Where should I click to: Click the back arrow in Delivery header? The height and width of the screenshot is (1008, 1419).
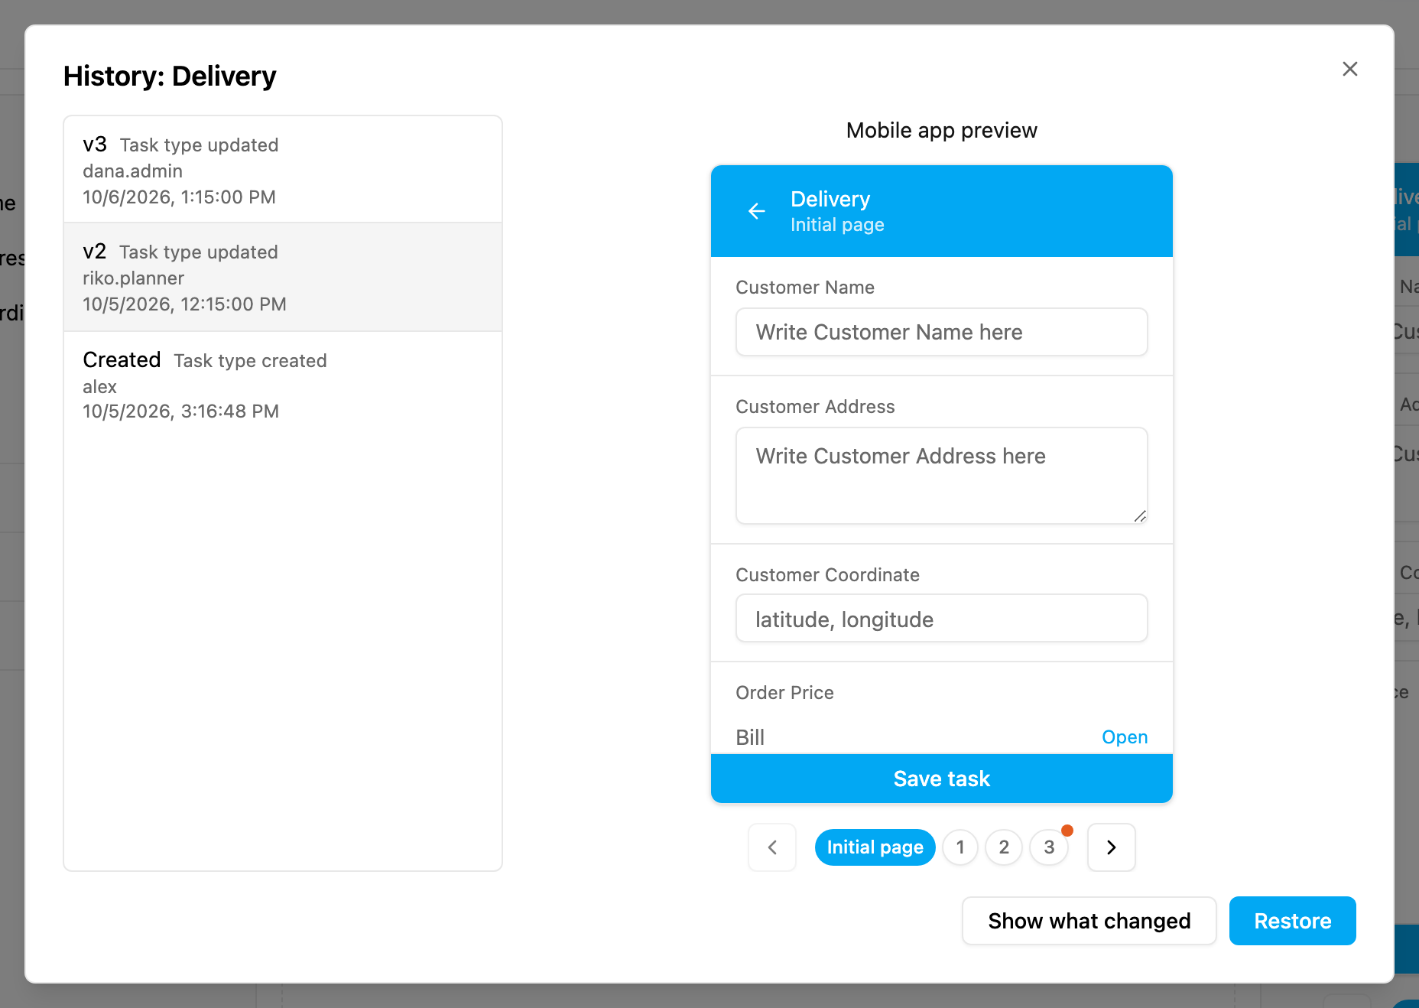[757, 211]
